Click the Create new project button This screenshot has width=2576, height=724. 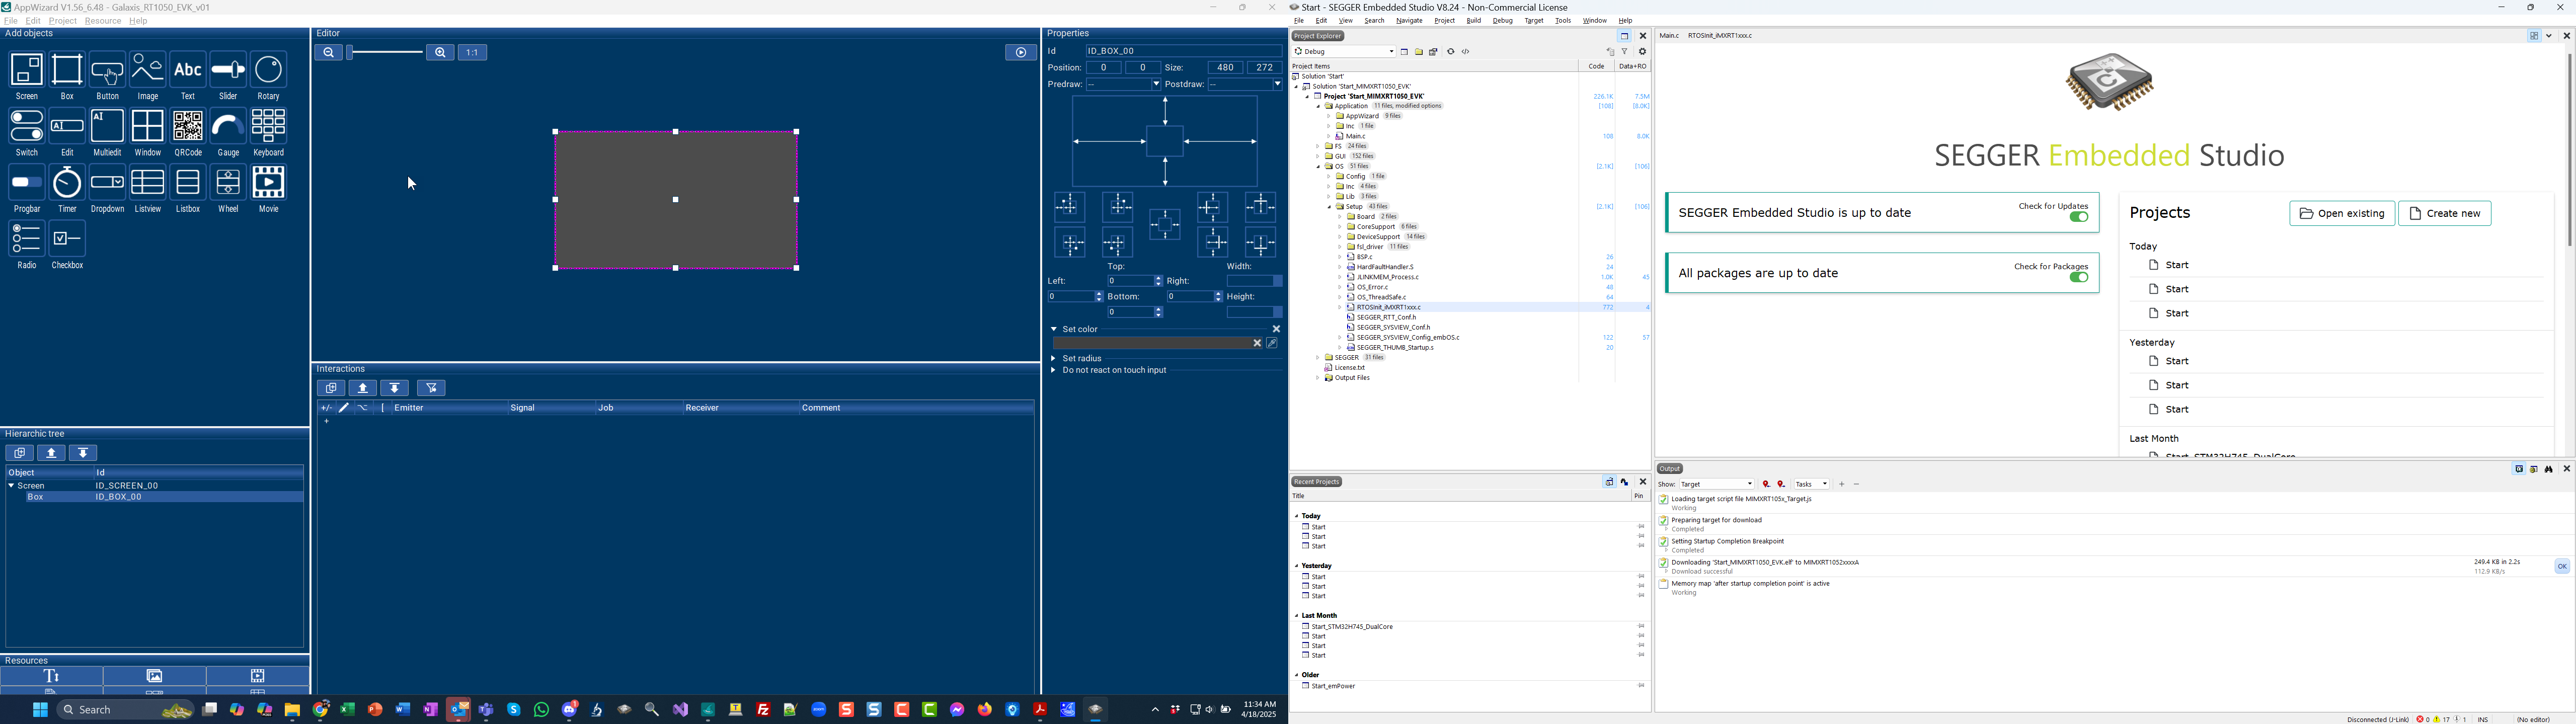click(x=2445, y=214)
